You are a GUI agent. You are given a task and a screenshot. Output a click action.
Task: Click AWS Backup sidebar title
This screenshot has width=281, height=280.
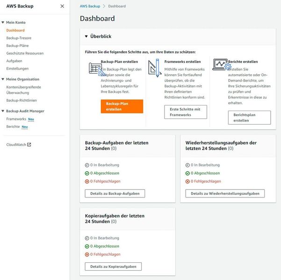click(20, 6)
